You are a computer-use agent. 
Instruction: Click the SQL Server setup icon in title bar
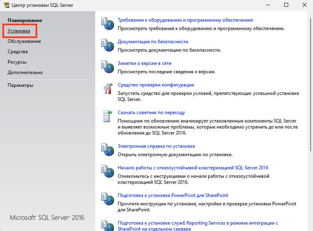[x=6, y=5]
